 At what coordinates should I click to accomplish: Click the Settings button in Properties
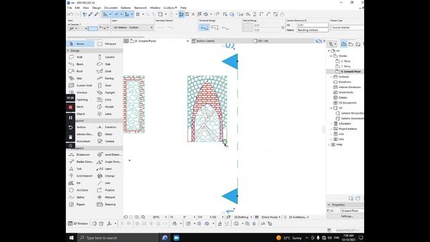click(x=347, y=216)
